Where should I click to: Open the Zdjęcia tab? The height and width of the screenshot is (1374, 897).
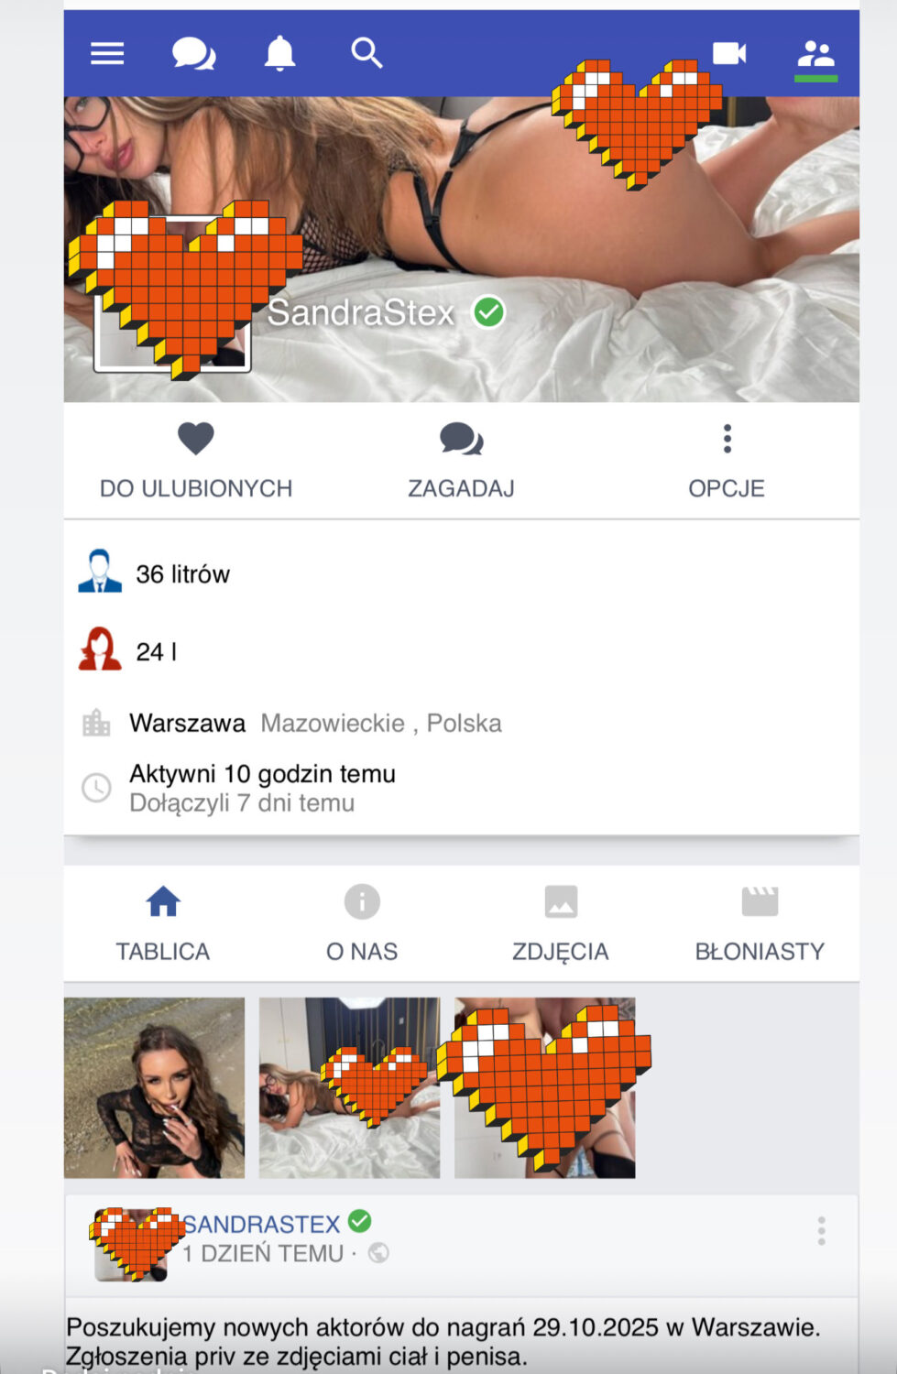[561, 924]
